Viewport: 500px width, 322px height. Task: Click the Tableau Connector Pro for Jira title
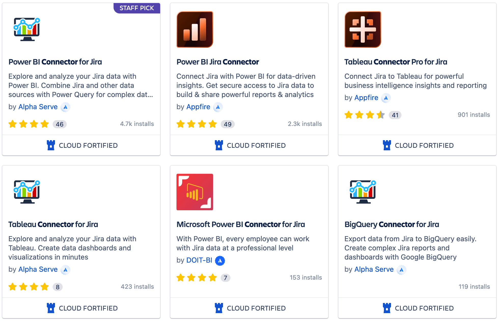396,62
